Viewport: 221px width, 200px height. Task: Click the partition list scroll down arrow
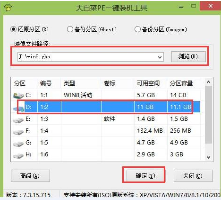click(209, 157)
